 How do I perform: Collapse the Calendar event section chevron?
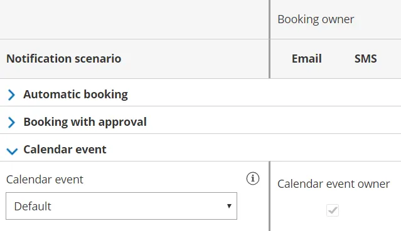[12, 151]
